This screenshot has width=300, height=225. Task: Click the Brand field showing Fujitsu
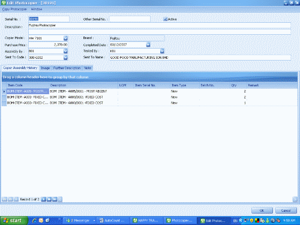(137, 38)
